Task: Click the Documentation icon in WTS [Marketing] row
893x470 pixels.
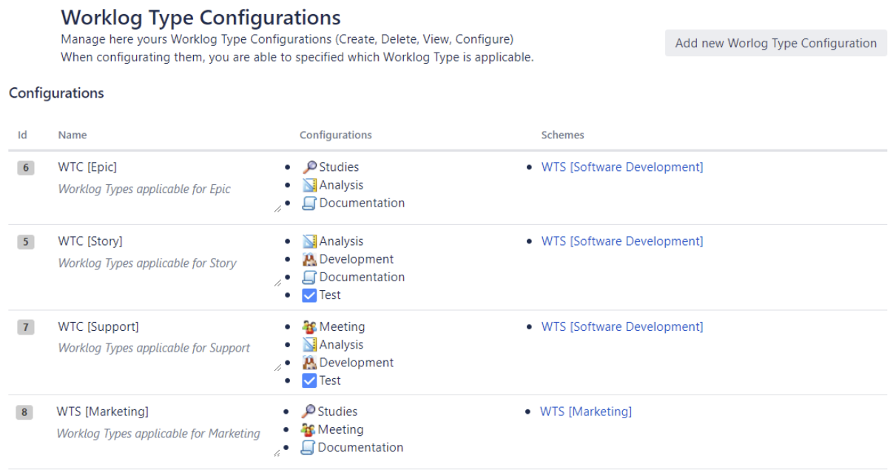Action: click(309, 448)
